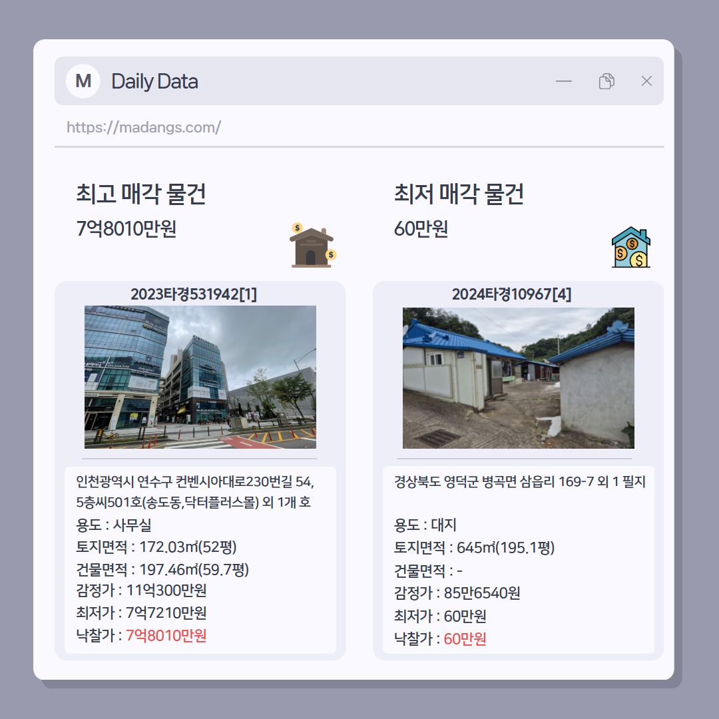Click the 최고 매각 물건 heading

point(140,194)
